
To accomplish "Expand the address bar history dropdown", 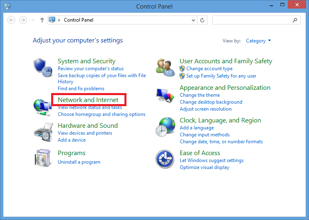I will pyautogui.click(x=193, y=20).
